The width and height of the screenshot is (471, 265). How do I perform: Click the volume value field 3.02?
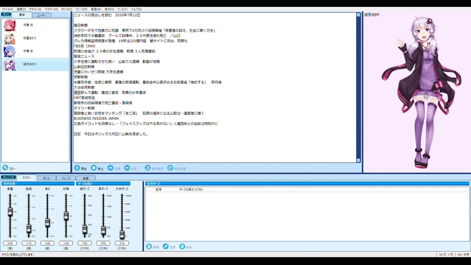10,243
